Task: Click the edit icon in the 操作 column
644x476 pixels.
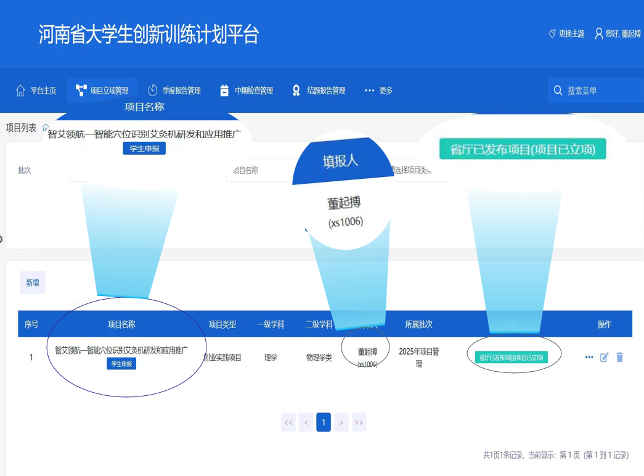Action: click(x=605, y=357)
